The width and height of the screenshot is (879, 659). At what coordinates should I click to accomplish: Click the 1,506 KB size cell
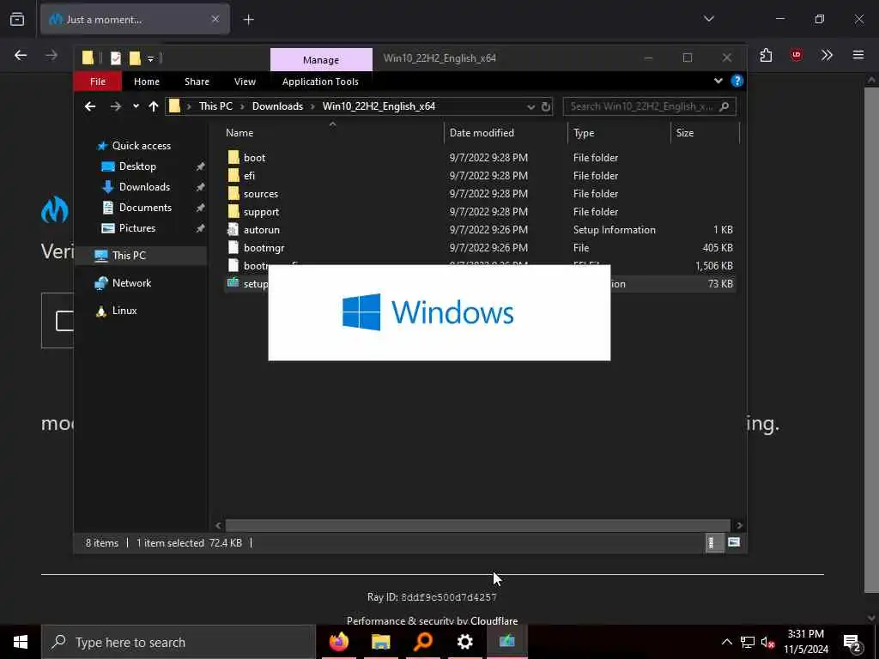click(713, 266)
